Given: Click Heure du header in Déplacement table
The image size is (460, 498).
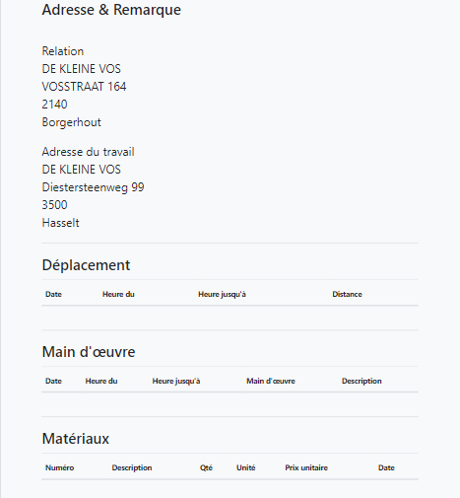Looking at the screenshot, I should [118, 294].
